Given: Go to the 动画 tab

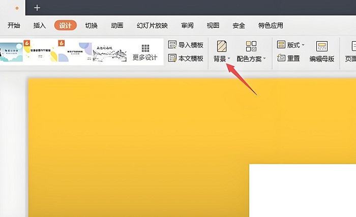Looking at the screenshot, I should 117,25.
